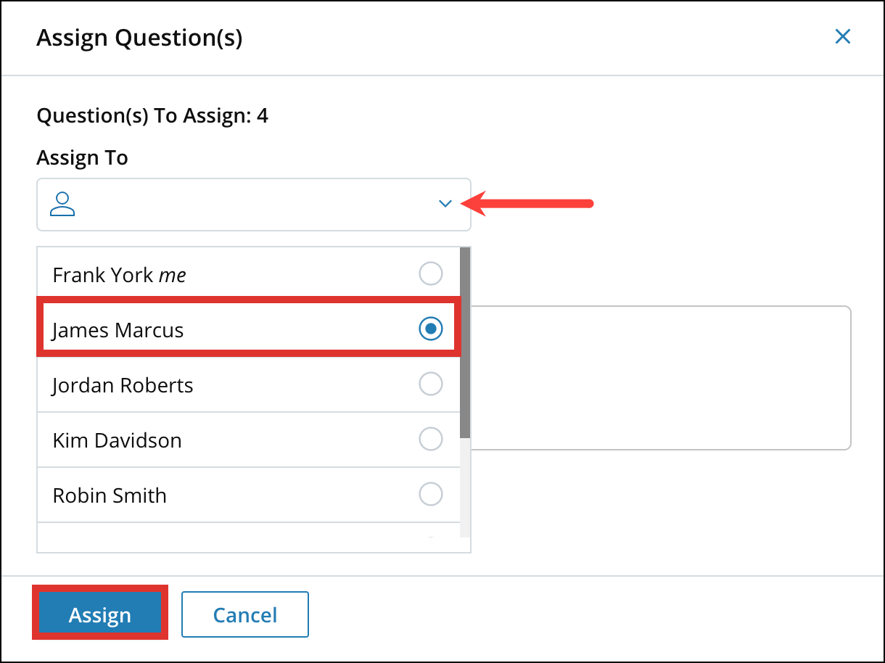Image resolution: width=885 pixels, height=663 pixels.
Task: Click the partially visible entry below Robin Smith
Action: (x=247, y=537)
